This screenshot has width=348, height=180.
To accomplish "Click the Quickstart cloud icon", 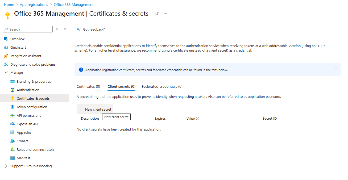I will point(6,47).
